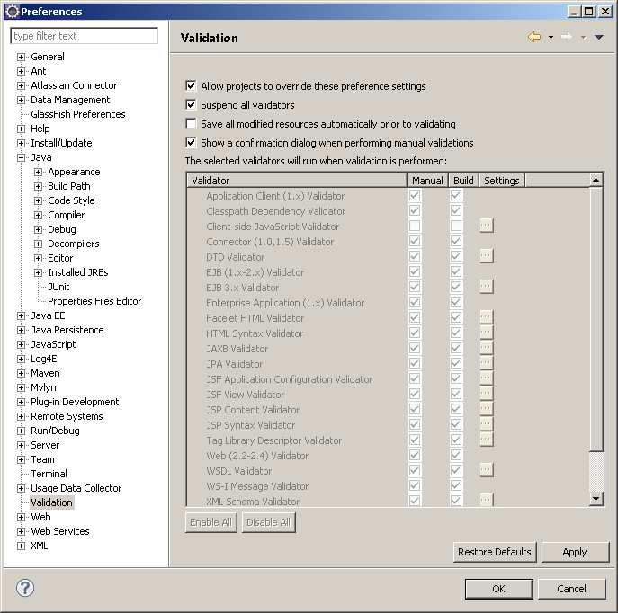Open settings for JSP Content Validator
Image resolution: width=618 pixels, height=613 pixels.
tap(487, 409)
